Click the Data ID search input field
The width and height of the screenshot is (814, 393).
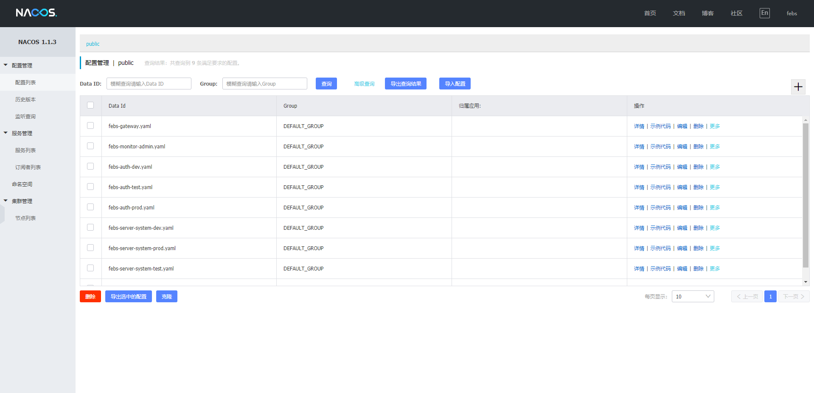tap(149, 83)
